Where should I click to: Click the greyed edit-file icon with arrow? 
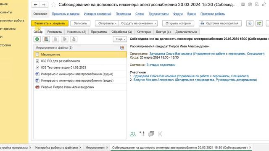65,39
